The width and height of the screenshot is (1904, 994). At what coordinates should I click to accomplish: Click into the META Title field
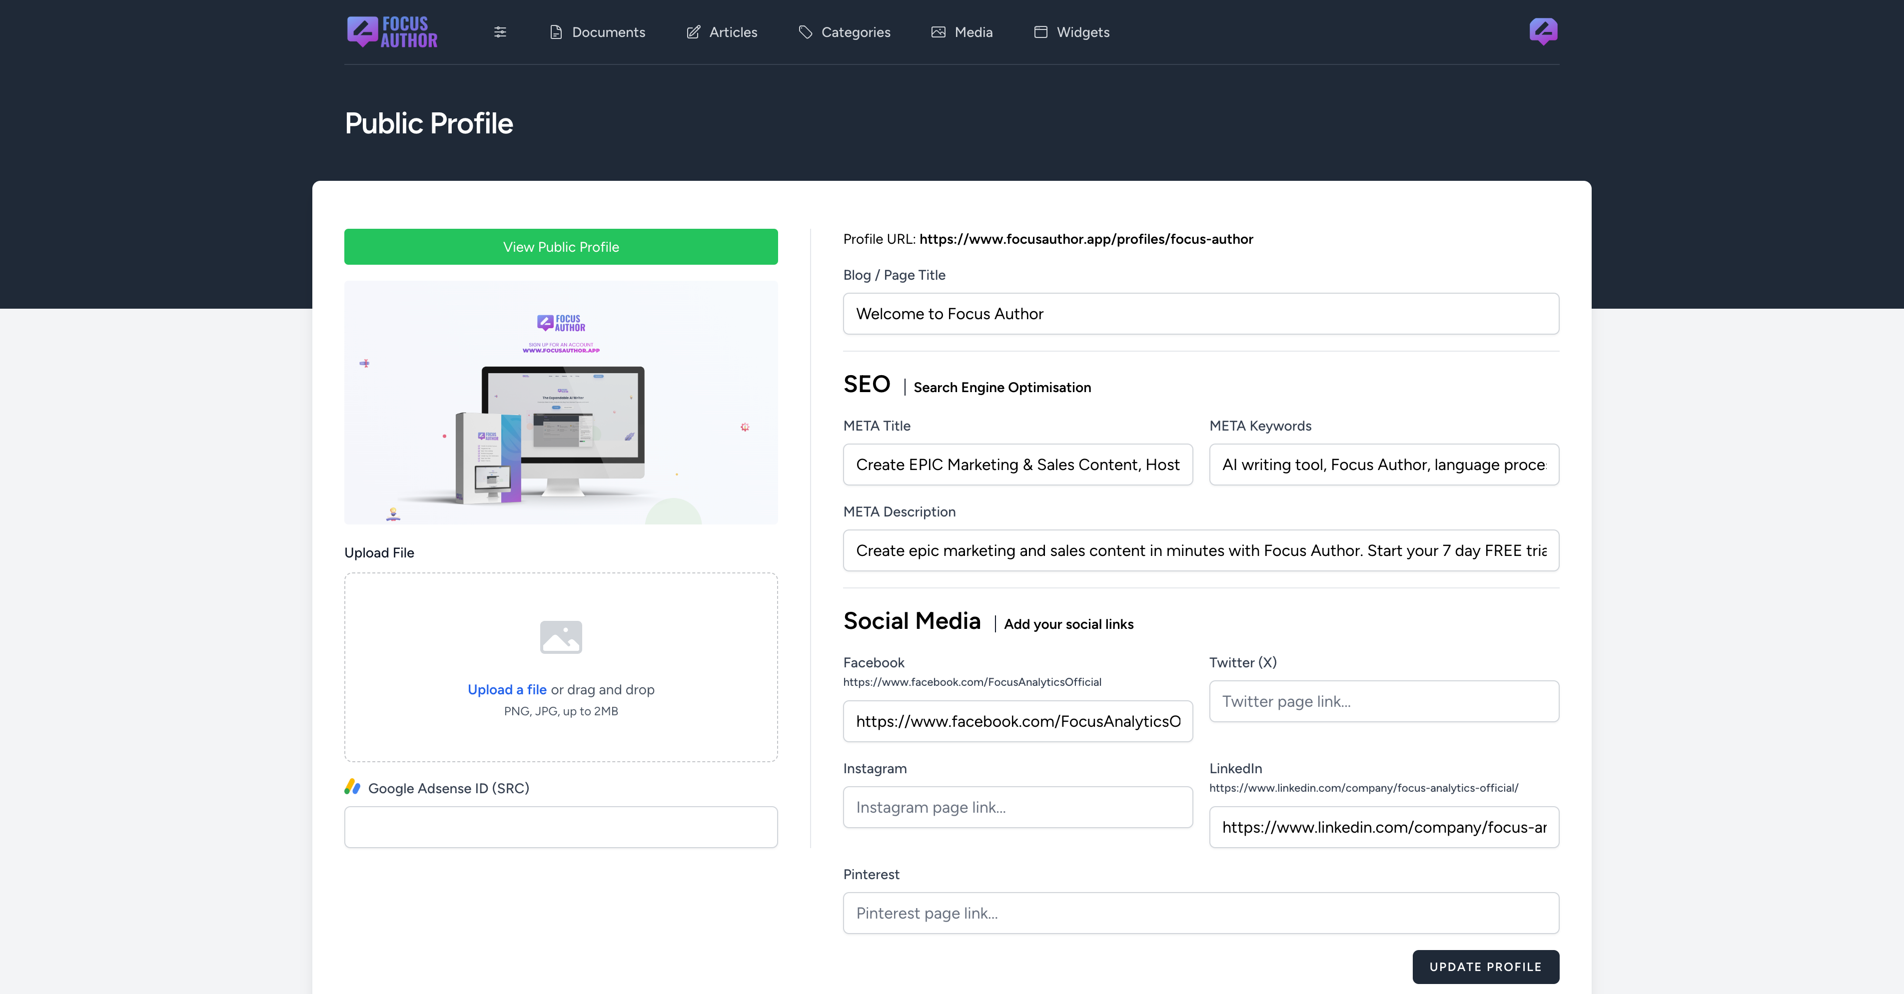[x=1018, y=464]
